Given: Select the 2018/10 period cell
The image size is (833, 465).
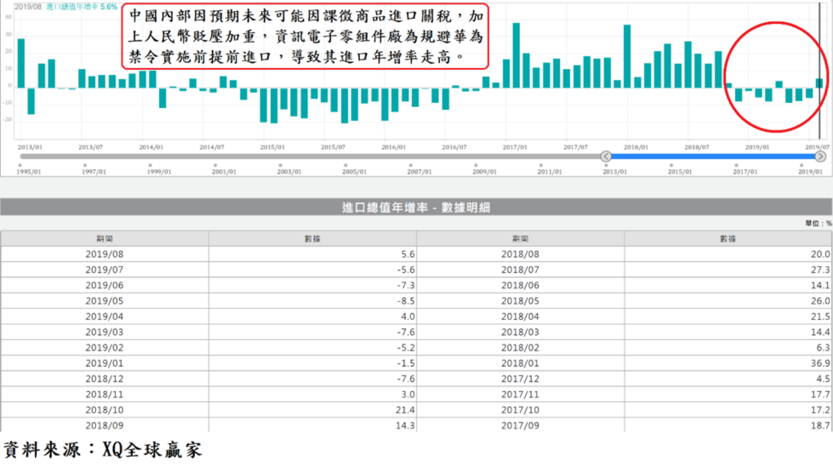Looking at the screenshot, I should coord(104,410).
